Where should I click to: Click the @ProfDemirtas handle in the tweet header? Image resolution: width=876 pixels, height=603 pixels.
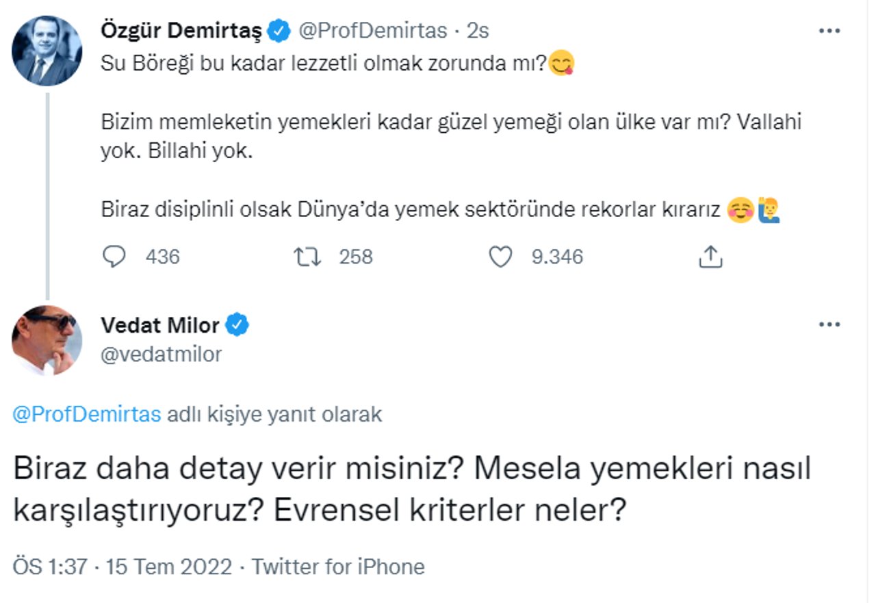click(372, 31)
